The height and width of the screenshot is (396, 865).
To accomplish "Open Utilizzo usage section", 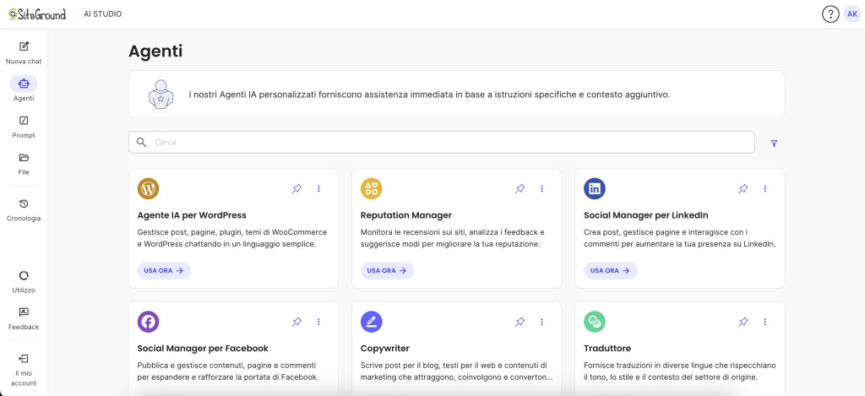I will click(24, 282).
